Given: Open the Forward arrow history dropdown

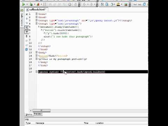Looking at the screenshot, I should (94, 5).
